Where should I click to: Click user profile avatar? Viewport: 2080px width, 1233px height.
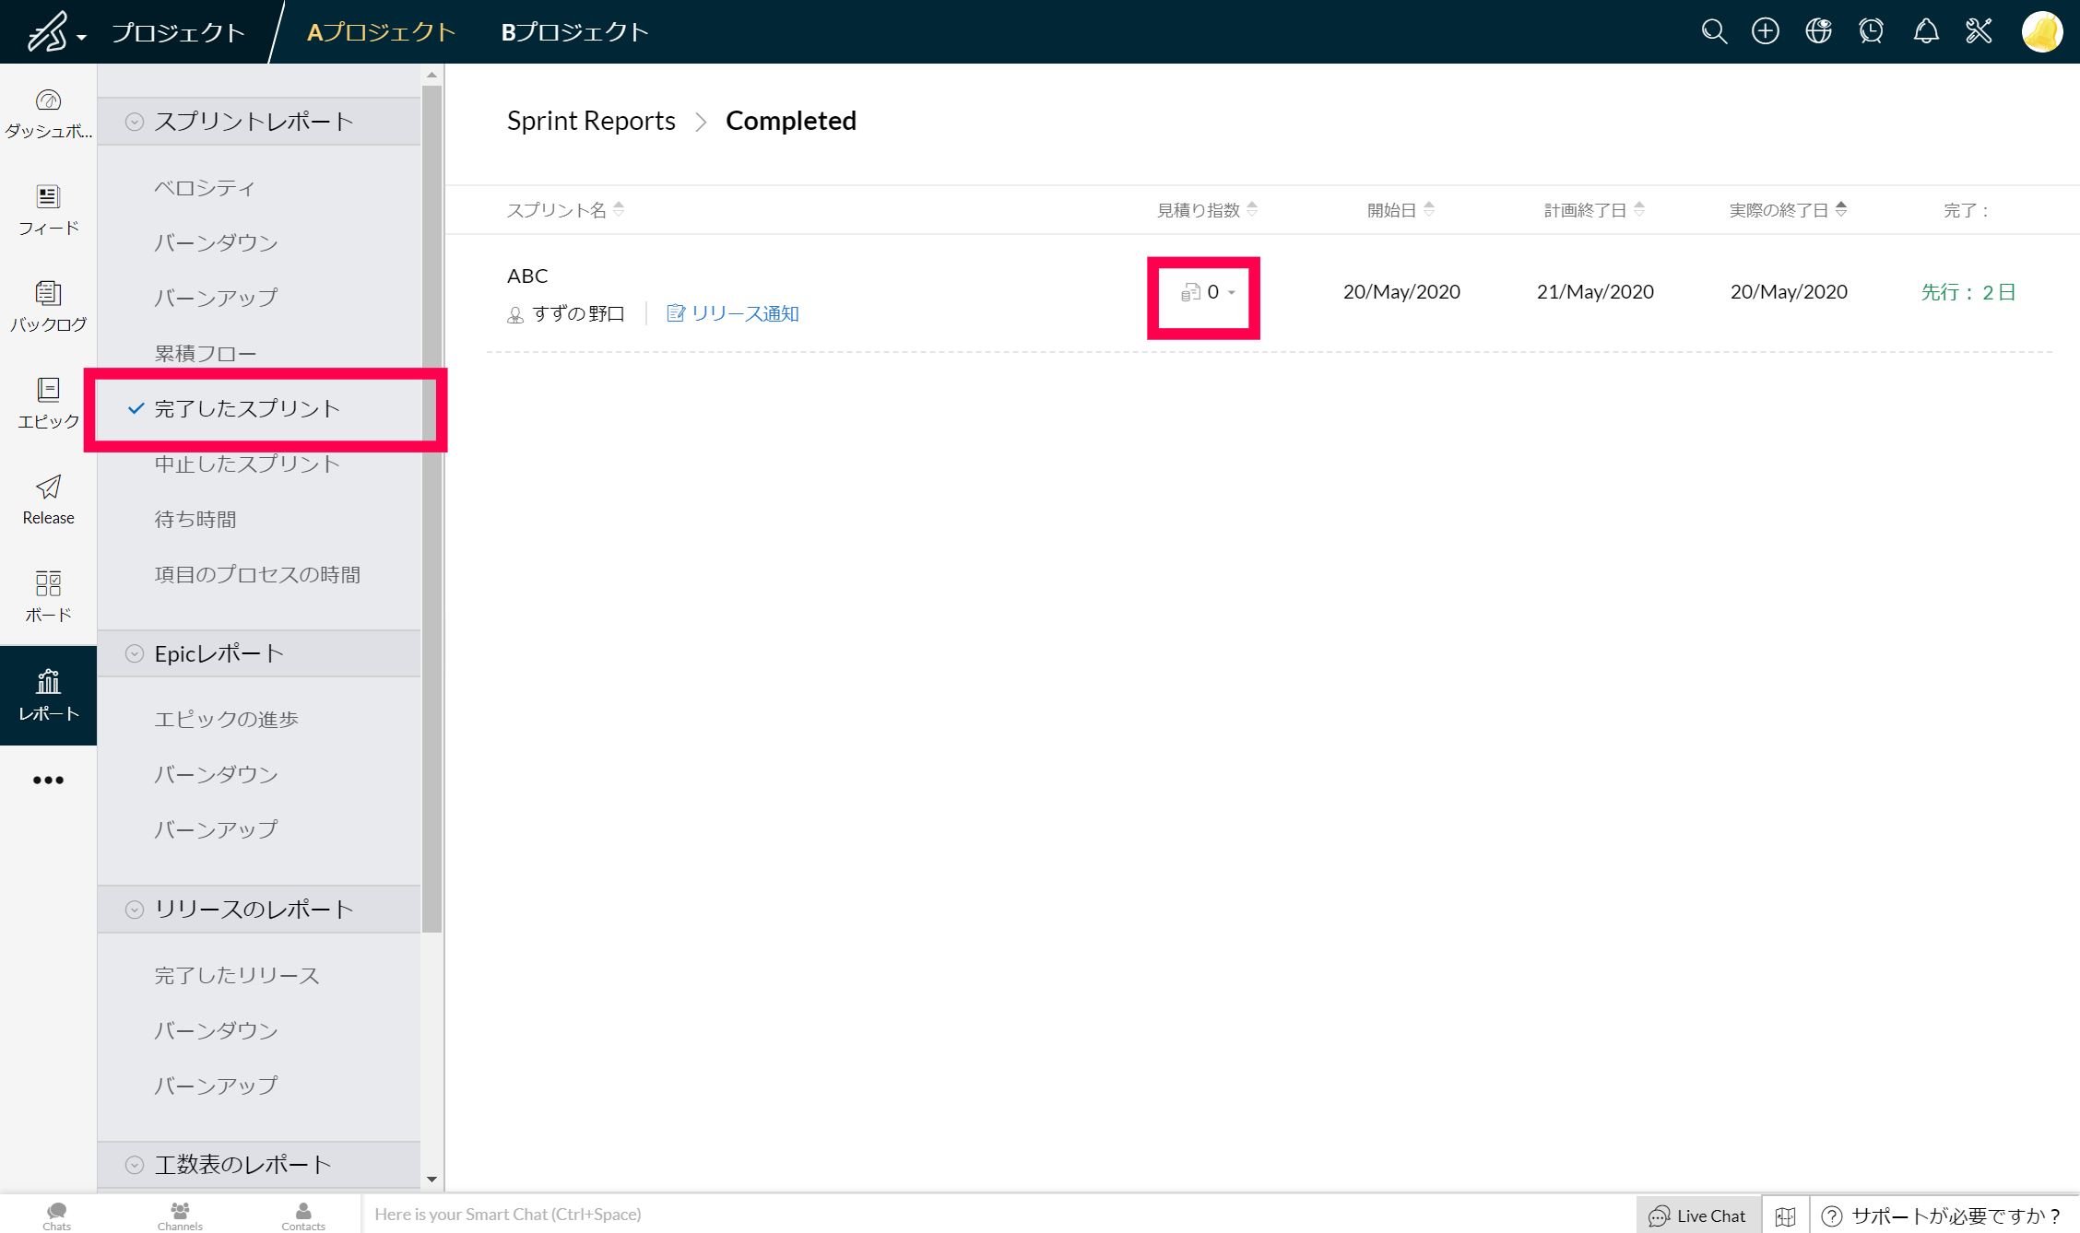(2041, 31)
